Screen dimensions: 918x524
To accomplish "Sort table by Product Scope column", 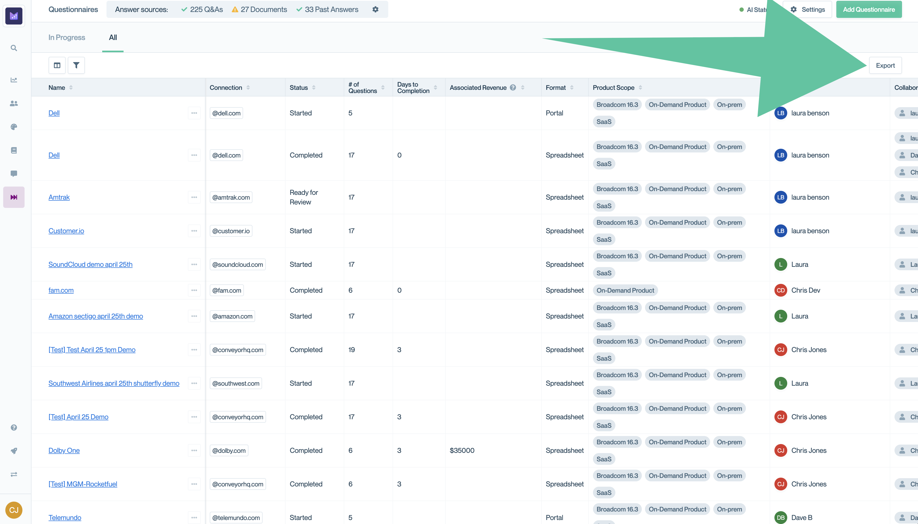I will coord(640,87).
